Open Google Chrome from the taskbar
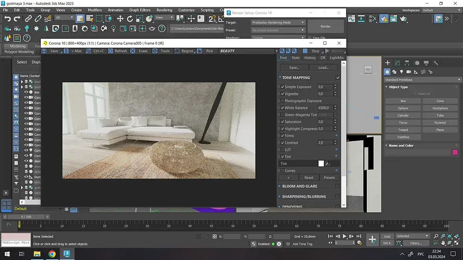This screenshot has width=463, height=260. 52,254
